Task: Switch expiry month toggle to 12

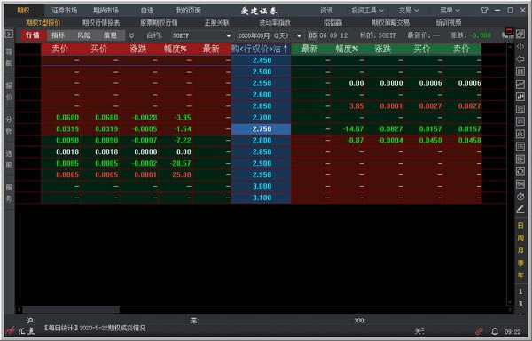Action: [344, 35]
